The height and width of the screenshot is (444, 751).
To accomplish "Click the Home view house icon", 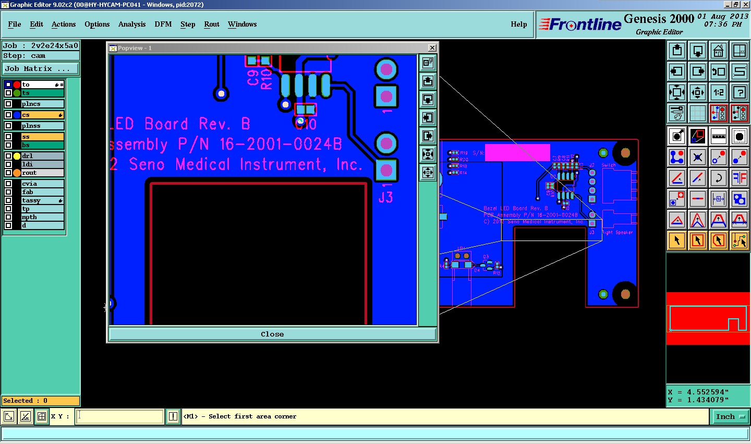I will point(719,51).
